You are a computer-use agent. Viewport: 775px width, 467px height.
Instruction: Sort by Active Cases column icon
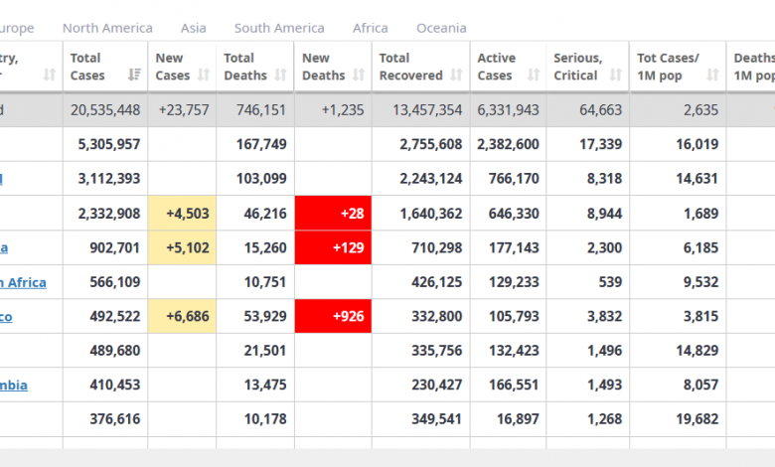pos(534,75)
